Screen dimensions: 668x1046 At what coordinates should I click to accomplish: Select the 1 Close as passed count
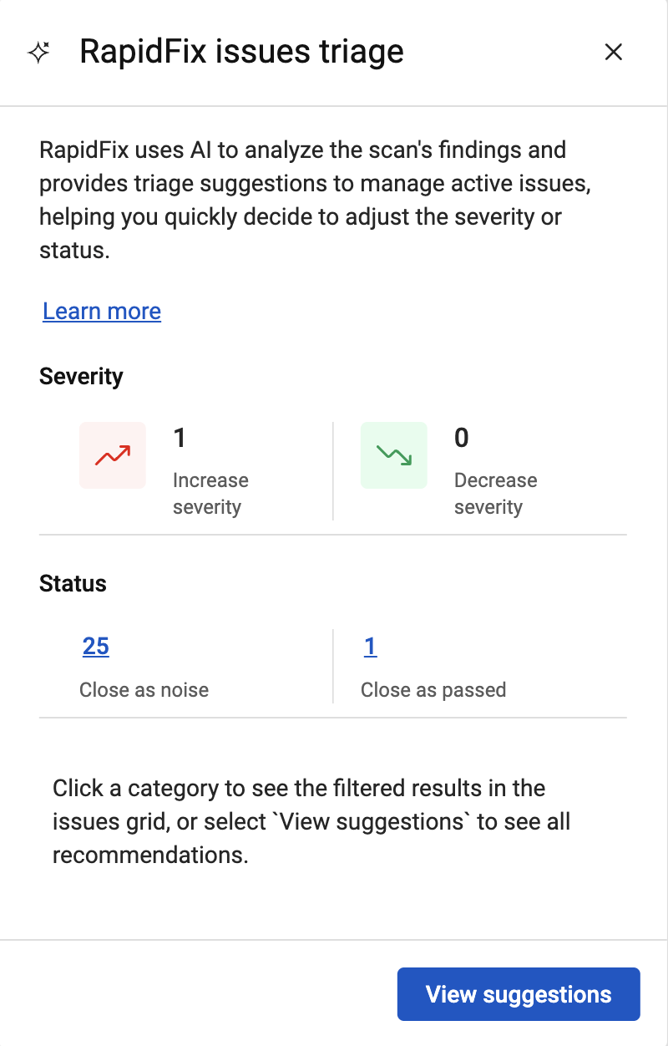[371, 647]
